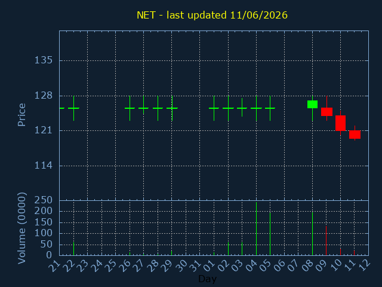
Task: Click the green doji candle on day 05
Action: pos(270,108)
